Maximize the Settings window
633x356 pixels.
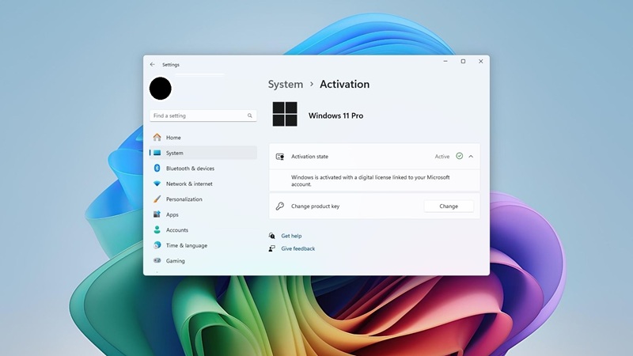pyautogui.click(x=463, y=62)
